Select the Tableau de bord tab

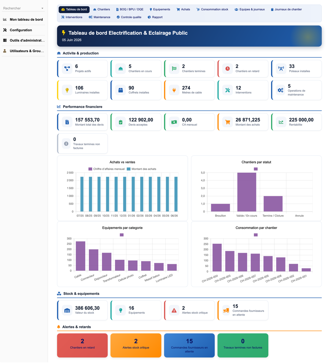(x=74, y=9)
